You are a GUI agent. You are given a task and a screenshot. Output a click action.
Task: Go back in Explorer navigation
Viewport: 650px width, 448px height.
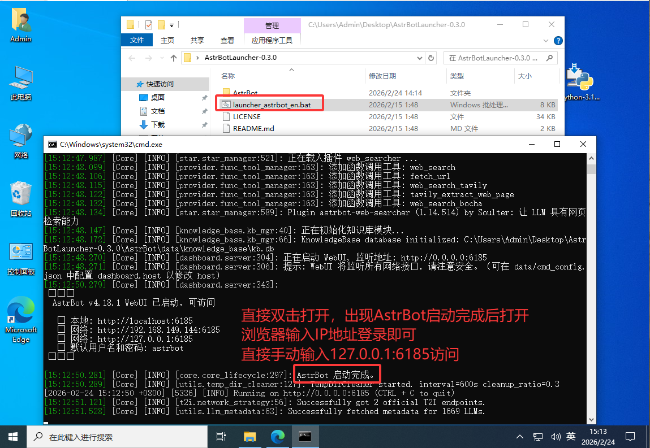(132, 58)
